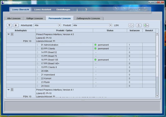Switch to the Zeitbegrenzte Lizenzen tab
Screen dimensions: 166x117
pos(89,18)
